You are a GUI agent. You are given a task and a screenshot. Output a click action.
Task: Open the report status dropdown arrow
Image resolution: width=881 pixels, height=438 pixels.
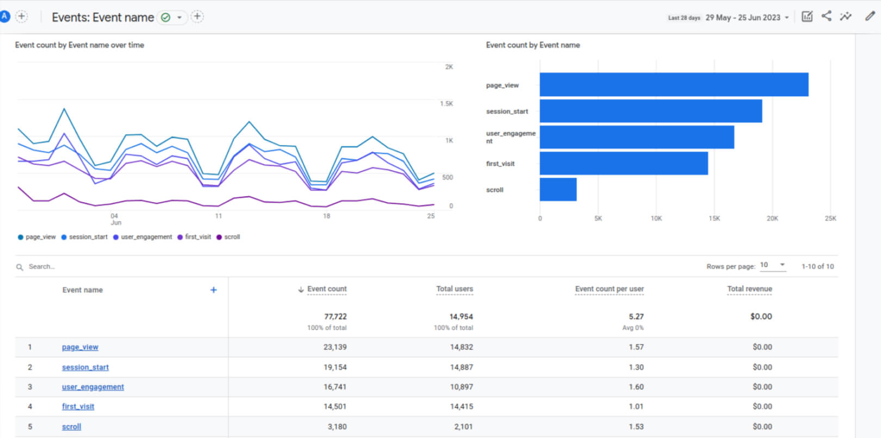pos(179,17)
